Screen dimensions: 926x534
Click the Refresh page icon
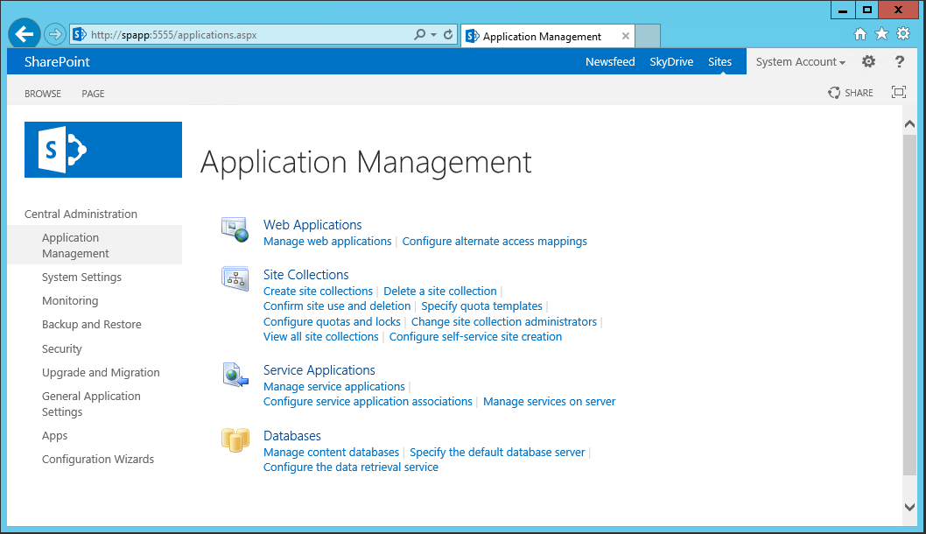click(x=448, y=34)
